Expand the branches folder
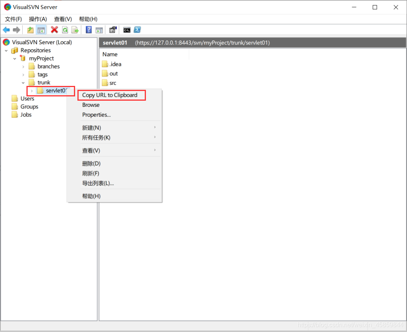 point(23,66)
